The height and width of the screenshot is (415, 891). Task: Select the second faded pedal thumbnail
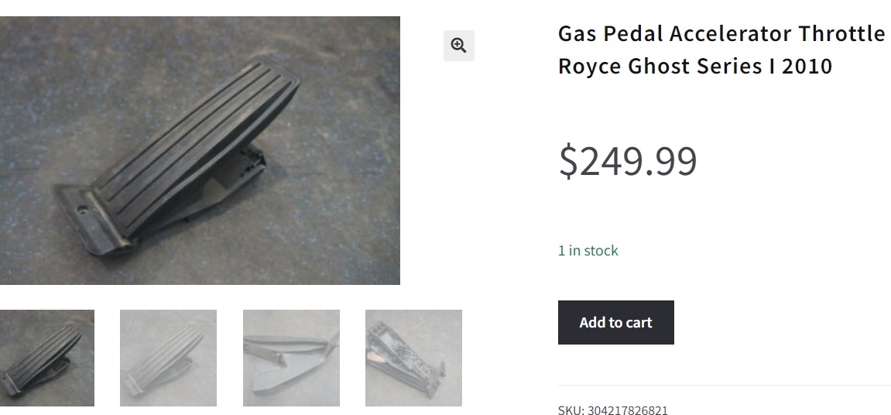point(168,358)
